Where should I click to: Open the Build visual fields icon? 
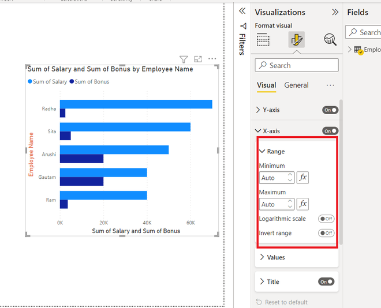coord(263,40)
